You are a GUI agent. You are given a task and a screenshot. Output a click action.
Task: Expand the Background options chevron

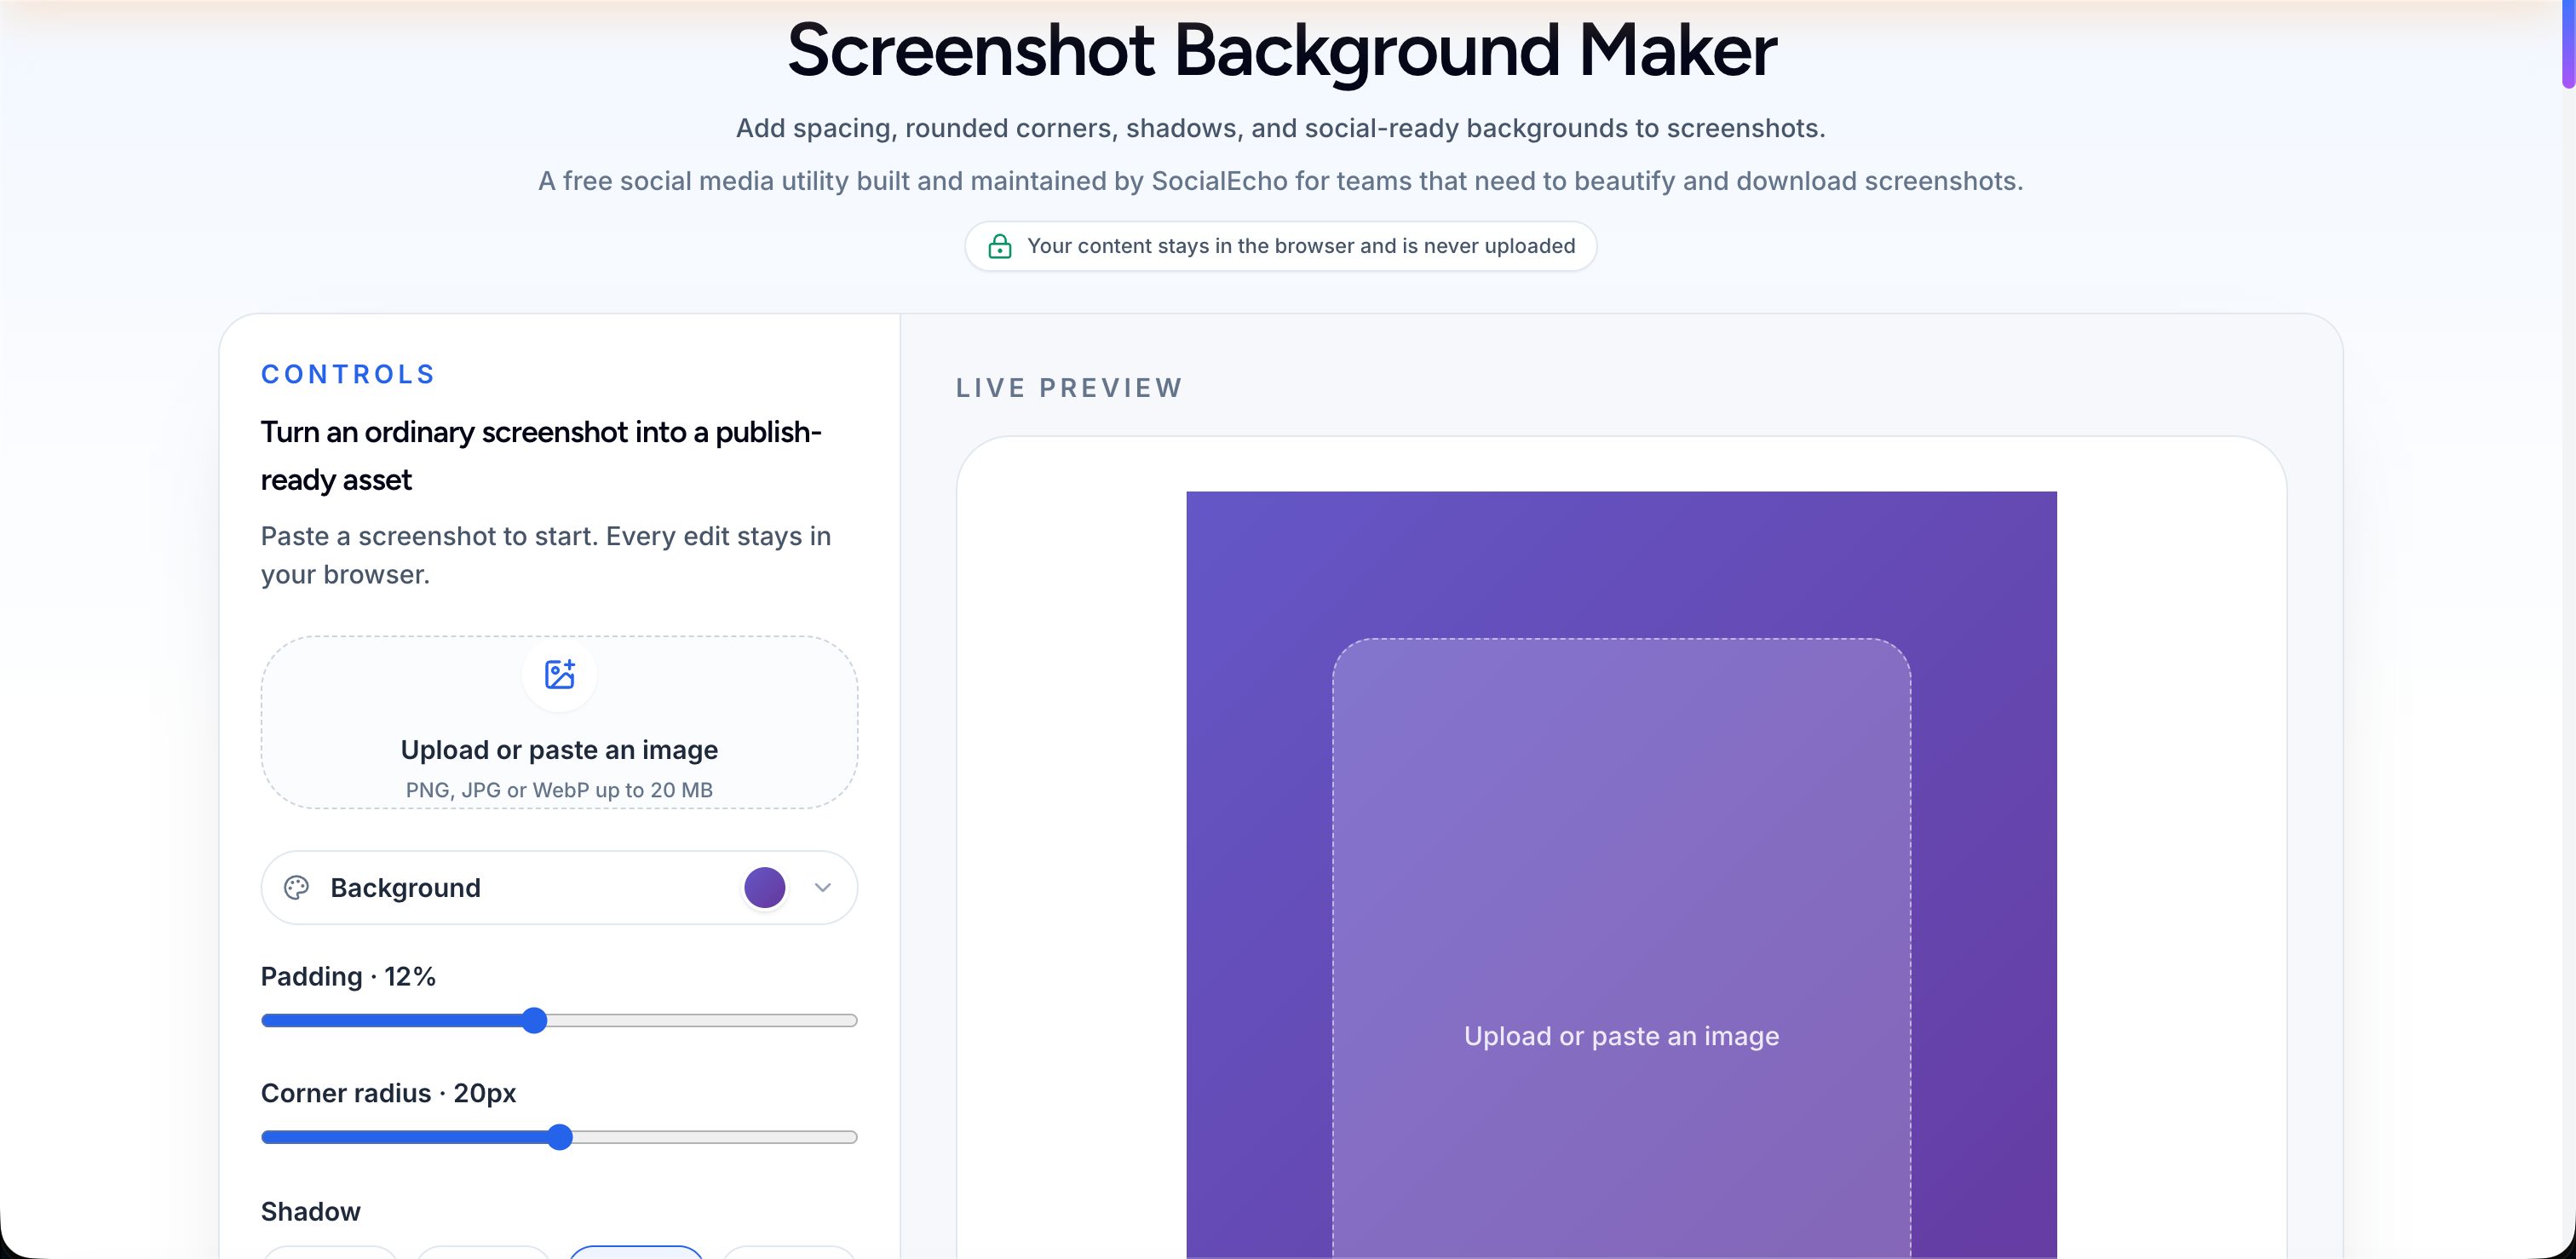coord(822,887)
